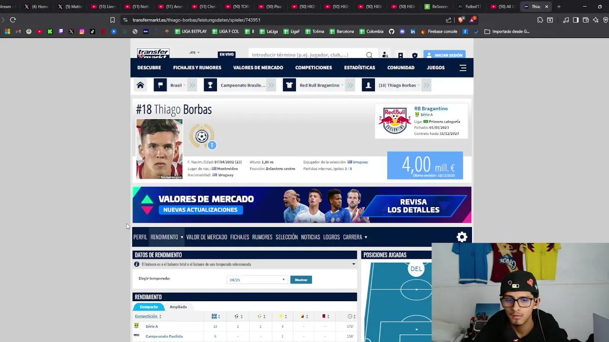
Task: Open the Instagram bookmark icon
Action: (x=82, y=31)
